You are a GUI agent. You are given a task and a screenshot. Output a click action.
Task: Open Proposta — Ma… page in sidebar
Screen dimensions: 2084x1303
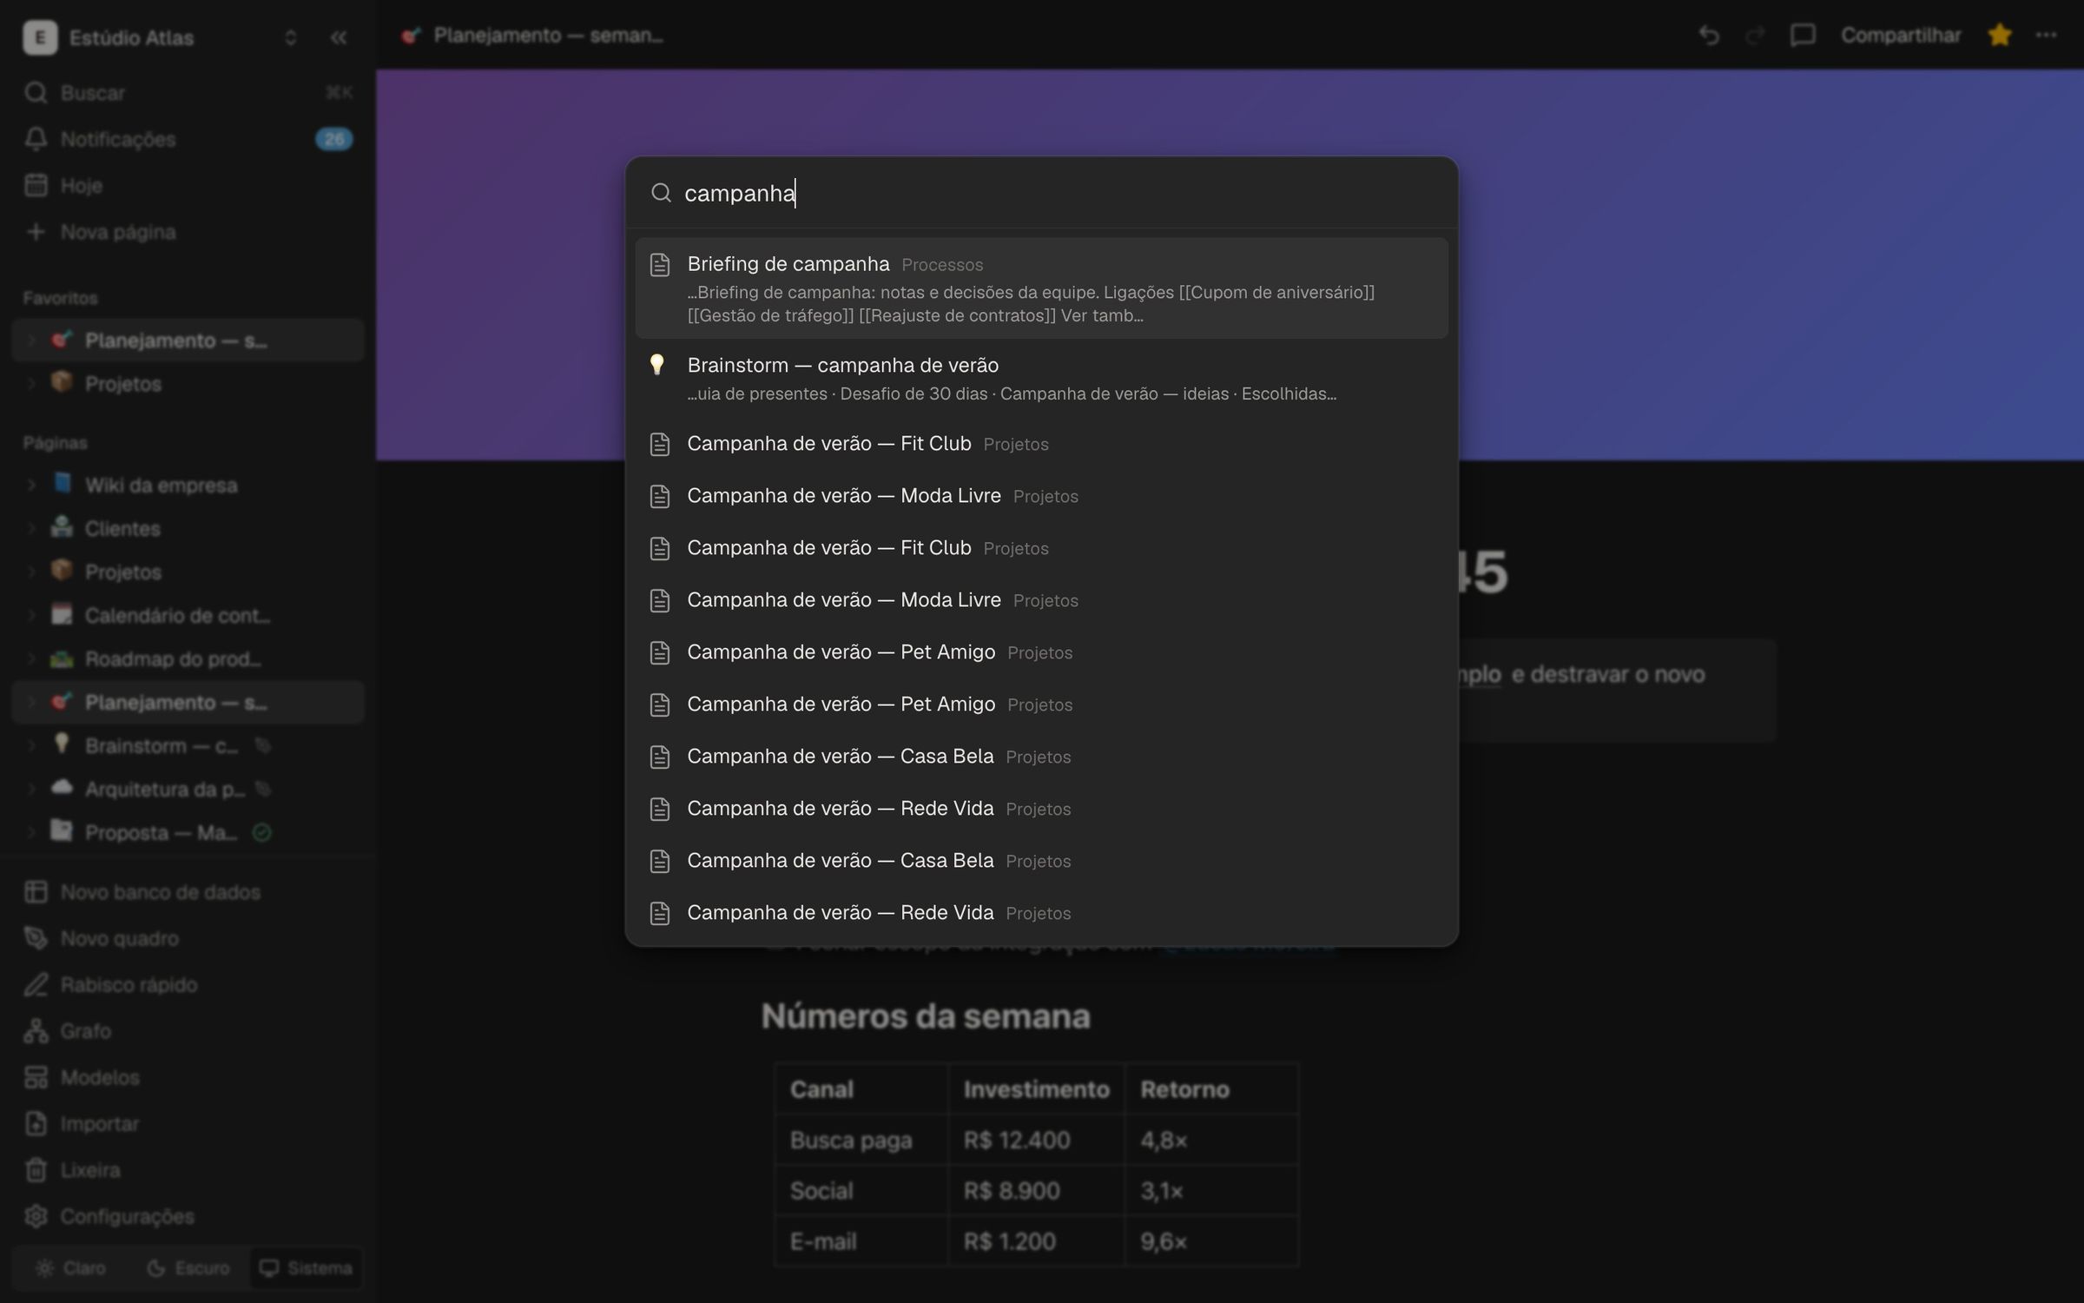(x=188, y=832)
